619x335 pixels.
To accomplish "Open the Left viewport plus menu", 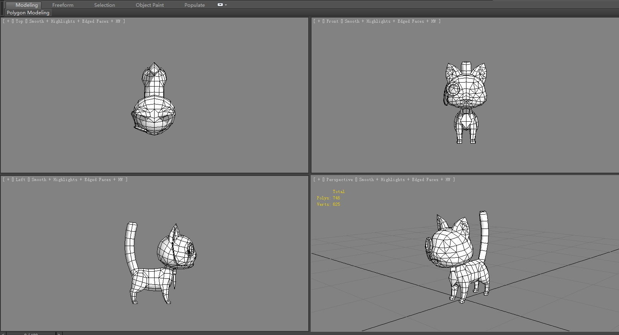I will 8,179.
